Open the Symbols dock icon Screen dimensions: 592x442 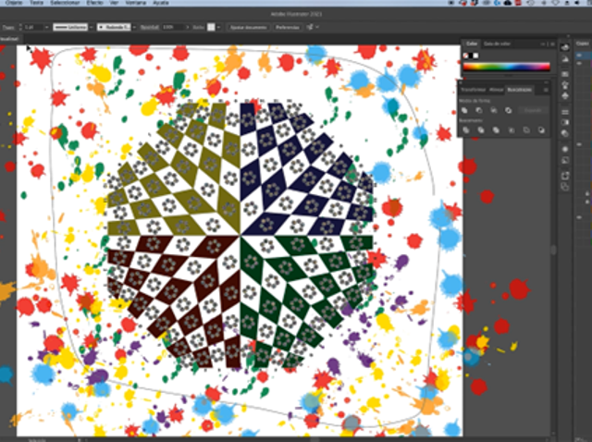(565, 96)
